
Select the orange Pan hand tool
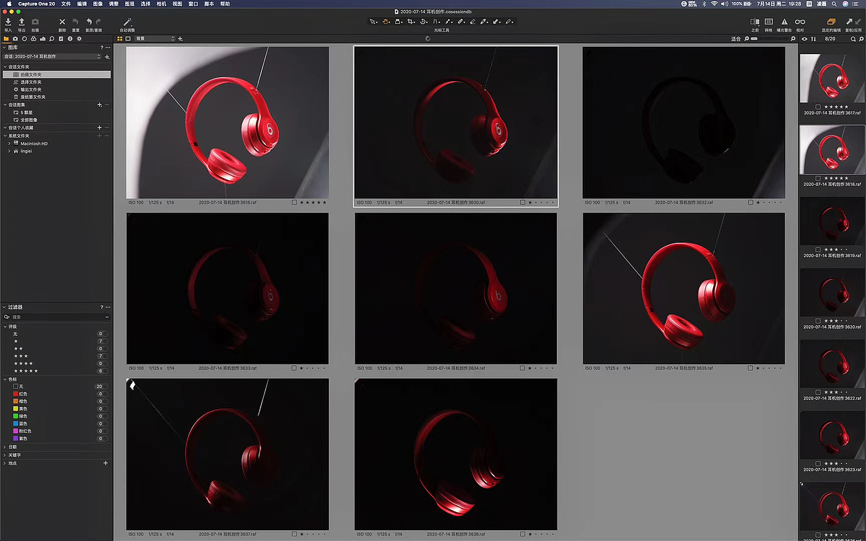click(x=386, y=22)
